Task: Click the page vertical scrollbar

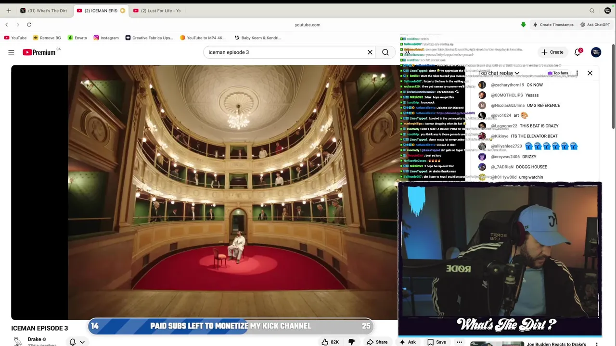Action: click(x=614, y=86)
